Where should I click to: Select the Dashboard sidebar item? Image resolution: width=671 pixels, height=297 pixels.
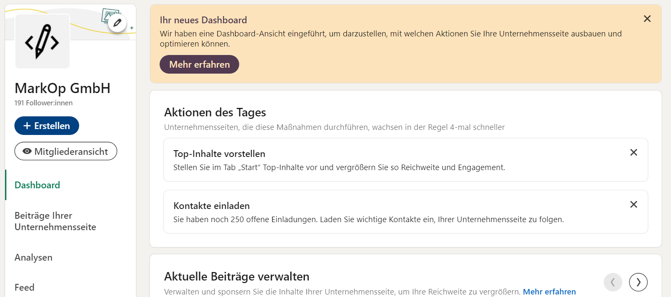click(37, 185)
